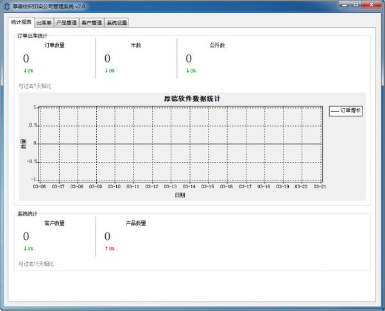Click the green arrow under 客户数量

[25, 248]
